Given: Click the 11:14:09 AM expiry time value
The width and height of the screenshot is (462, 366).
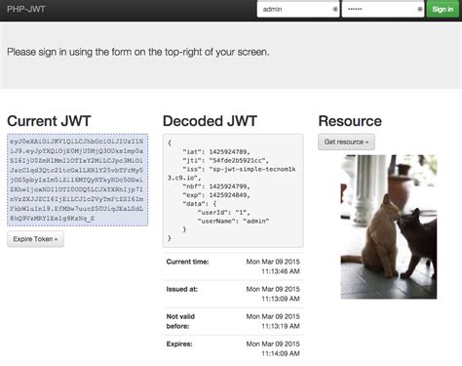Looking at the screenshot, I should point(281,353).
